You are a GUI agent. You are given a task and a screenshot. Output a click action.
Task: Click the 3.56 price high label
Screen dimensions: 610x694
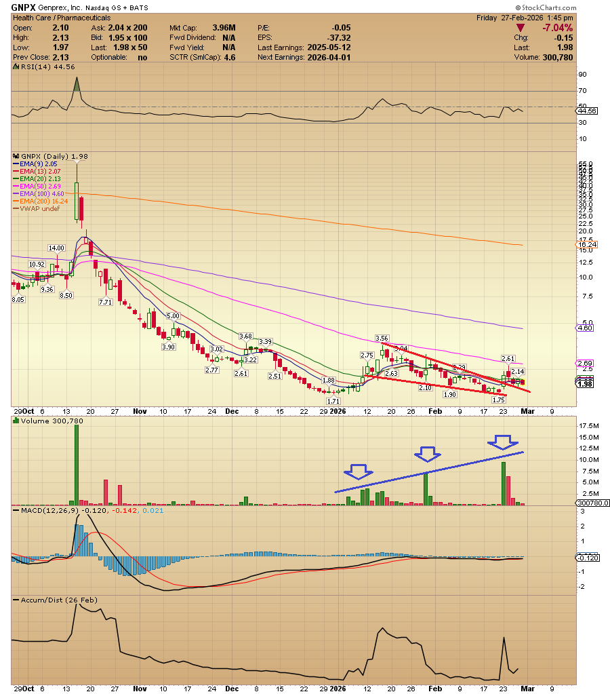[x=382, y=338]
